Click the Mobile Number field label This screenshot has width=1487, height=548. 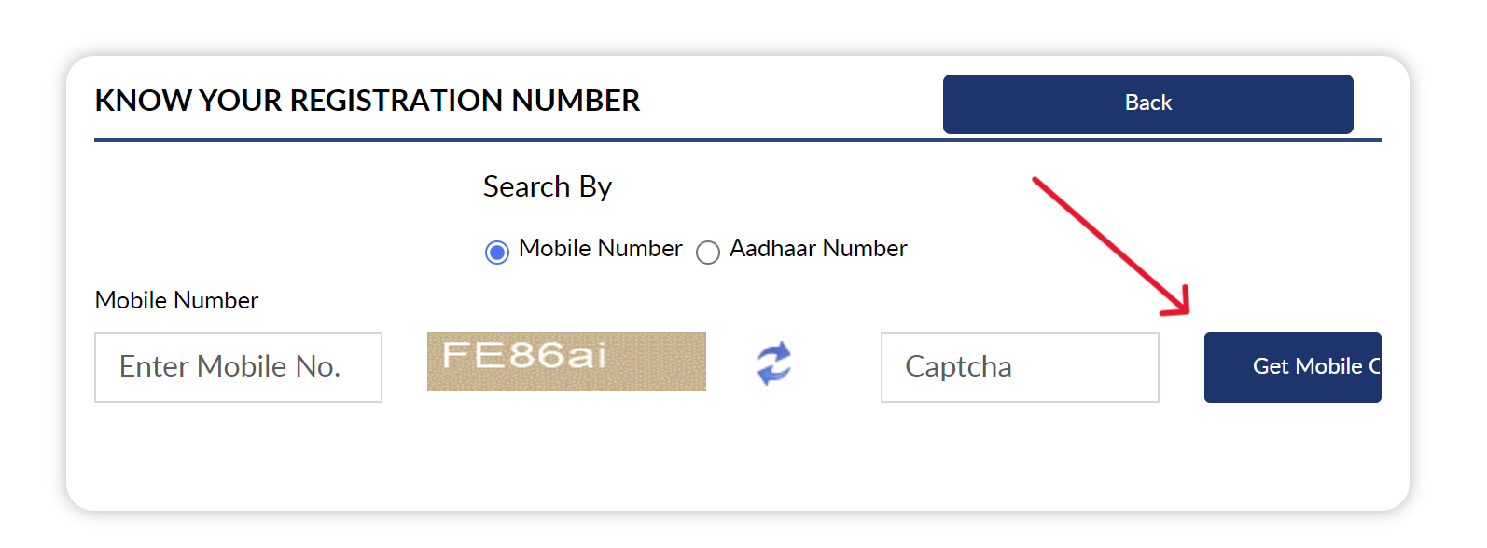click(175, 300)
